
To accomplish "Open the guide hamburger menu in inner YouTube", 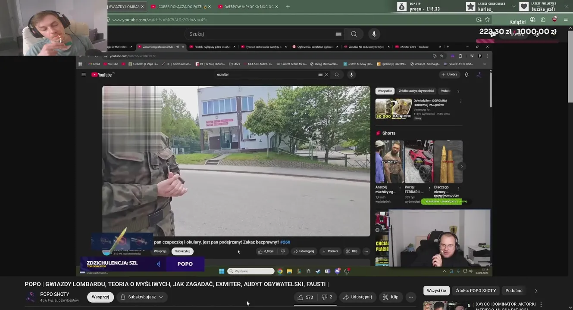I will pyautogui.click(x=83, y=74).
